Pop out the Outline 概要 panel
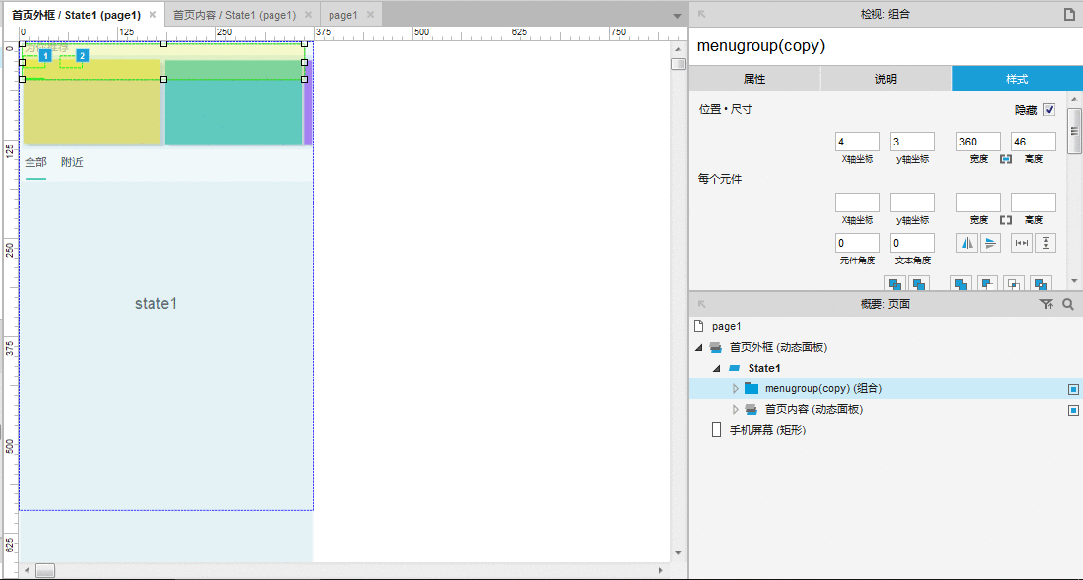Viewport: 1083px width, 580px height. [701, 303]
